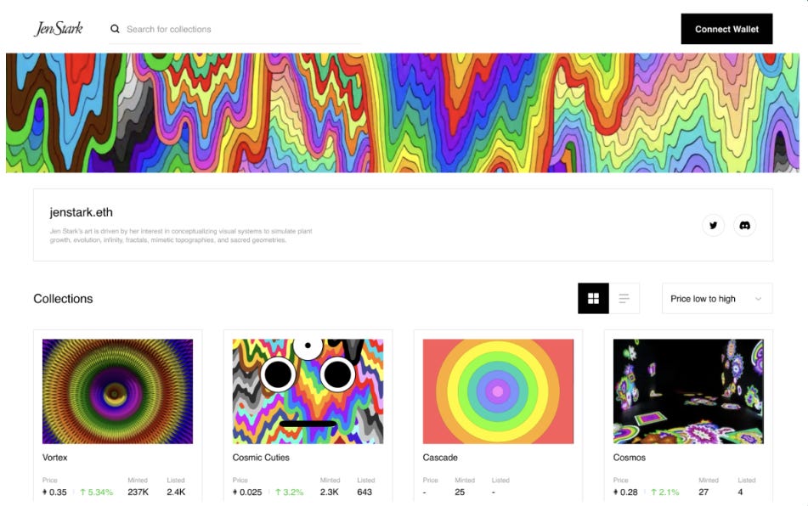Screen dimensions: 808x506
Task: Switch to grid view
Action: (593, 299)
